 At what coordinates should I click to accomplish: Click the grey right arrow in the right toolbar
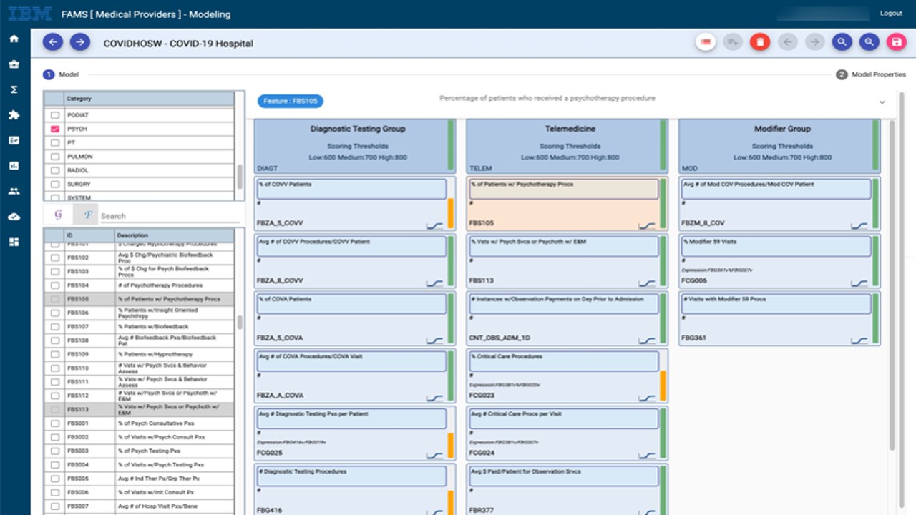coord(814,42)
